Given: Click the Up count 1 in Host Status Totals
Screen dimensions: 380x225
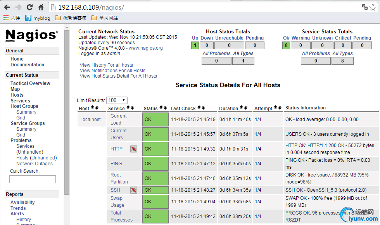Looking at the screenshot, I should click(x=195, y=45).
